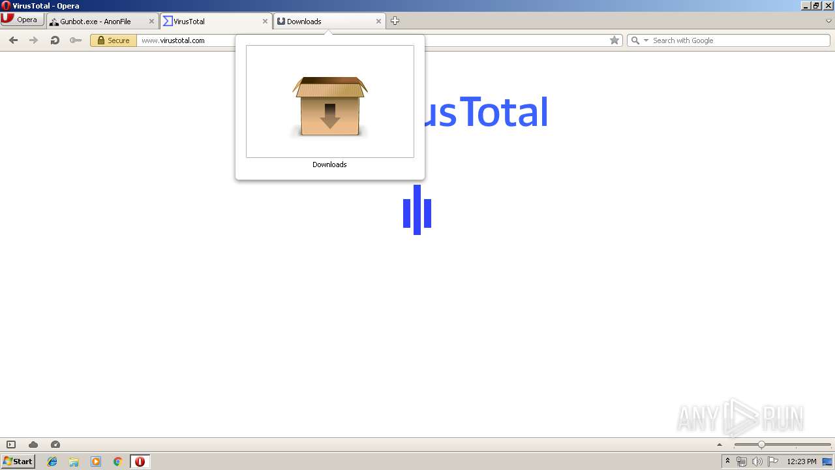Open the Opera main menu button
Screen dimensions: 835x470
click(x=22, y=20)
